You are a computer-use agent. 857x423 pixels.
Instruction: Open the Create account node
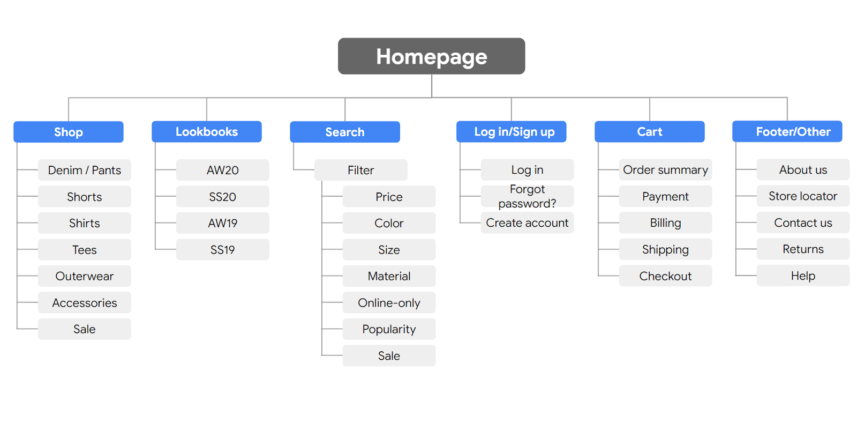[x=527, y=222]
